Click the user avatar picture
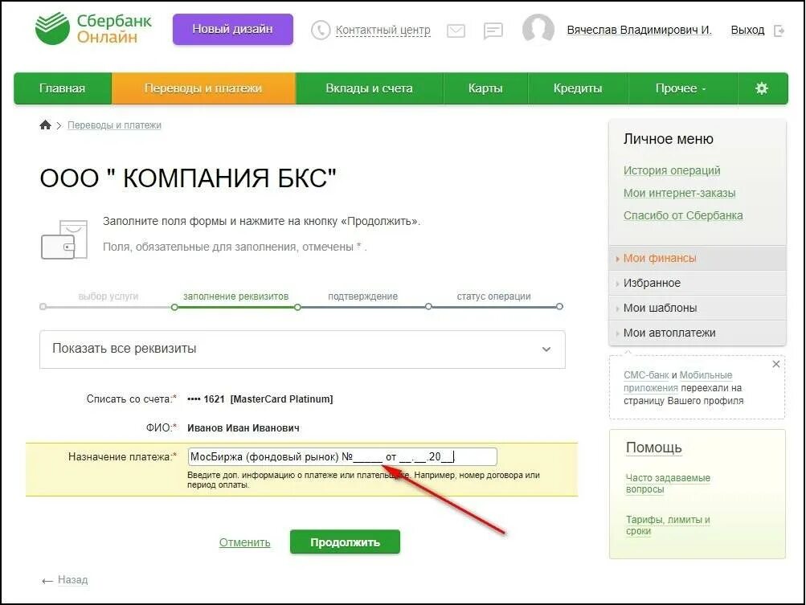The width and height of the screenshot is (806, 605). click(x=538, y=29)
